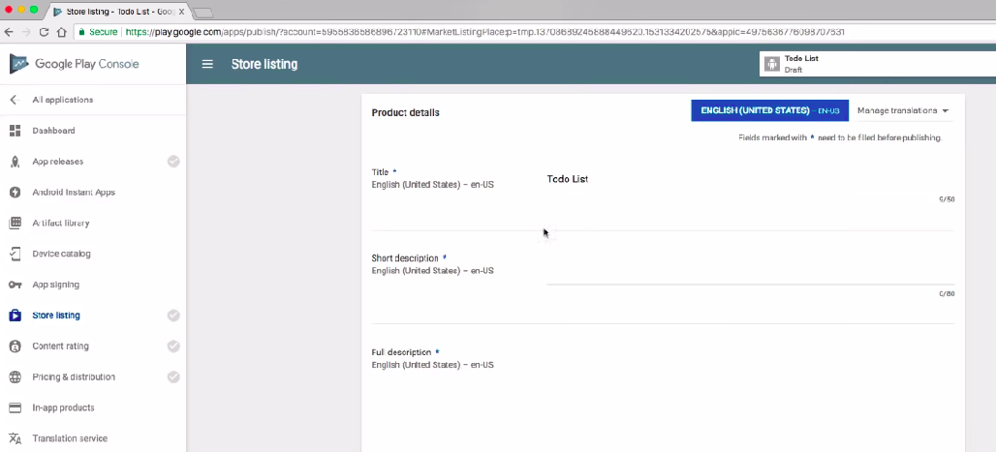Click the Todo List Draft app selector
The height and width of the screenshot is (452, 996).
pos(877,64)
